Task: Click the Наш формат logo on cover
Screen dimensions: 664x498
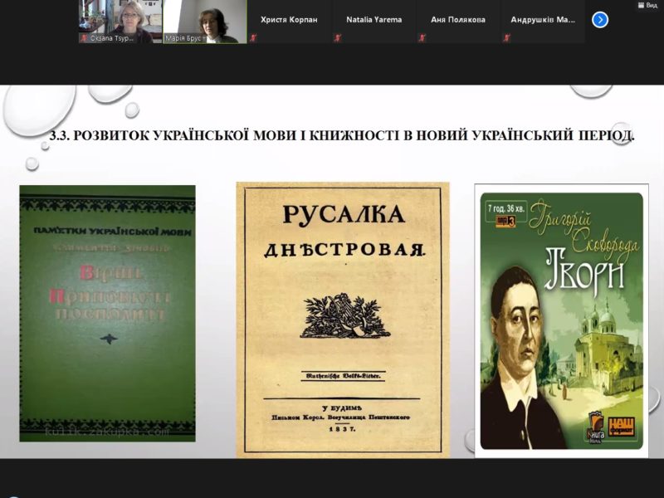Action: [623, 427]
